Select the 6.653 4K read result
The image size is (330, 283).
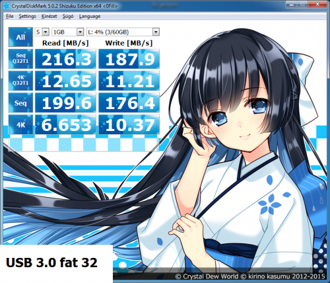(65, 124)
